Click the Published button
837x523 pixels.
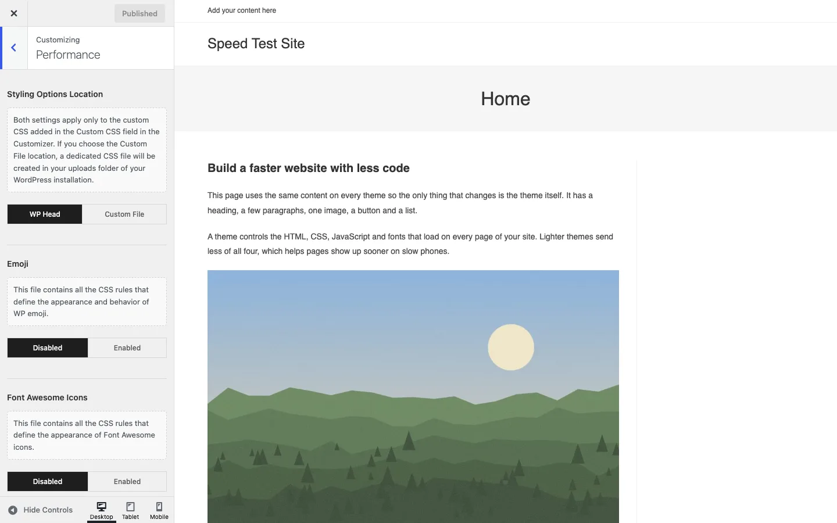[x=139, y=13]
